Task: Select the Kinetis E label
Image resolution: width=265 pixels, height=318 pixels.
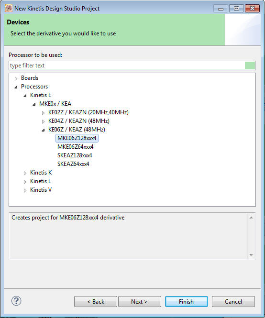Action: pos(41,95)
